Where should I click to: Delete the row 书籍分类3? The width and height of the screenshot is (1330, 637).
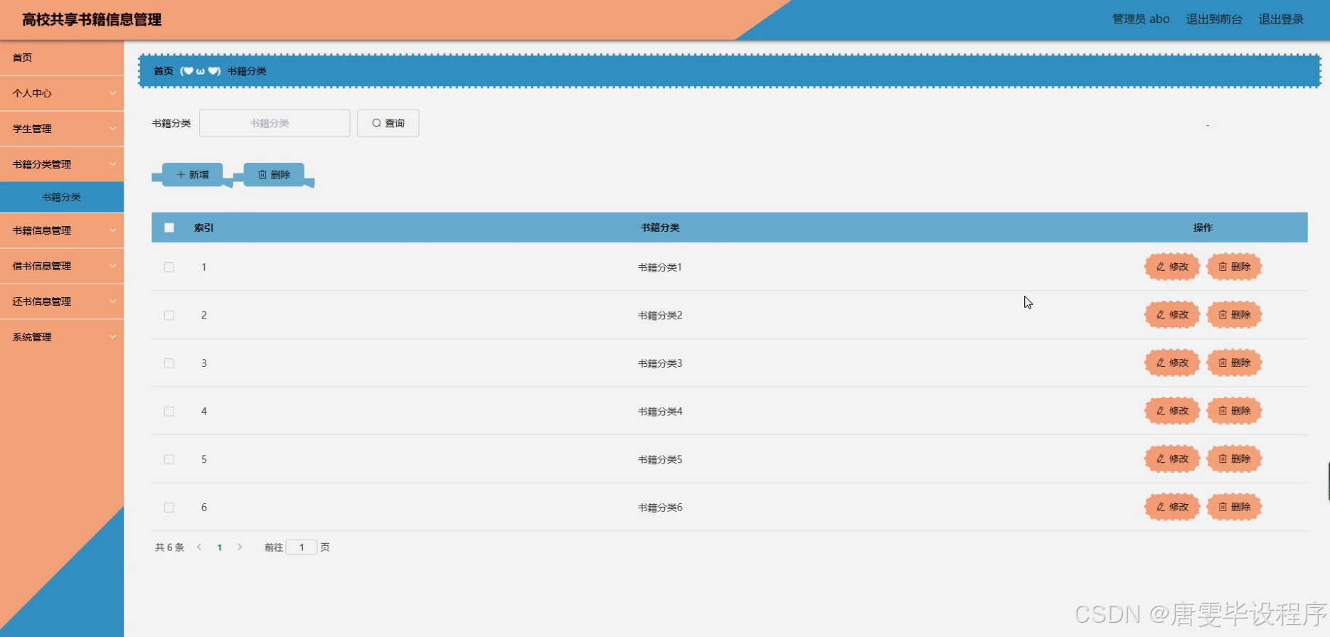click(x=1235, y=363)
